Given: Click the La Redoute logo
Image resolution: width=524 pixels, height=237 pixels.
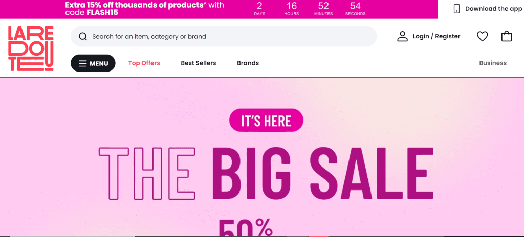Looking at the screenshot, I should coord(31,49).
